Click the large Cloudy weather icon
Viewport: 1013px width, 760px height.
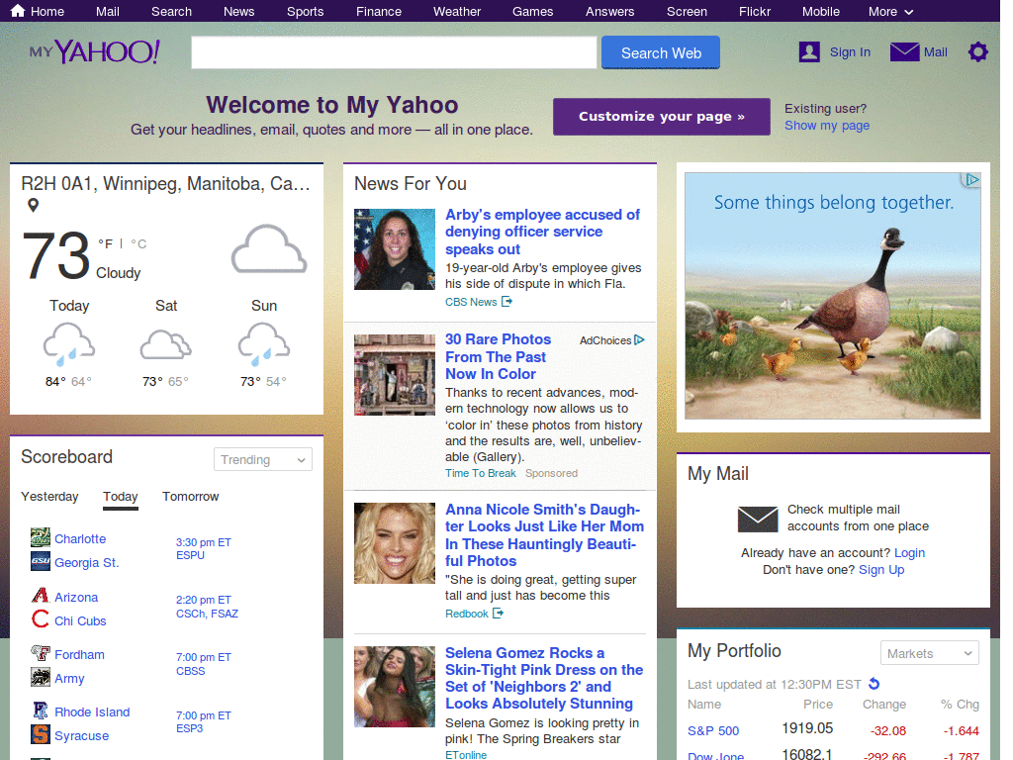point(269,248)
